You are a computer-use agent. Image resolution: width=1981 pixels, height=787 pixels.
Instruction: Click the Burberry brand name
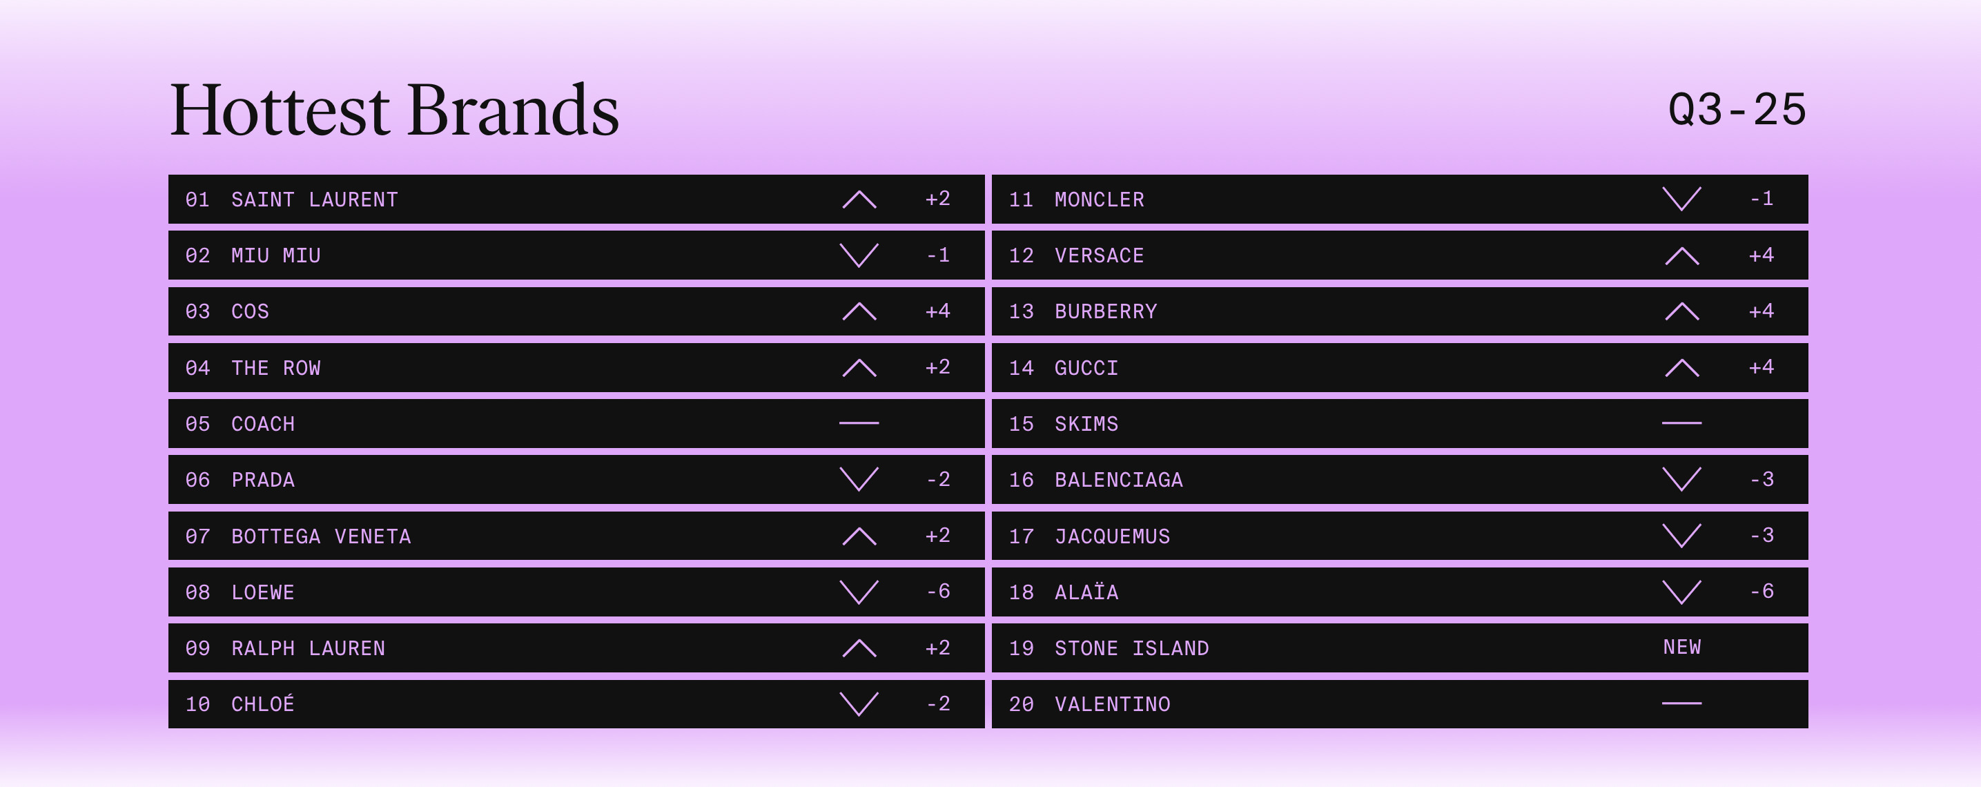(x=1105, y=311)
